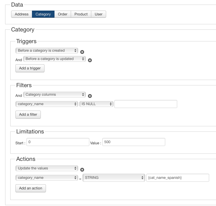Choose the User data tab
Viewport: 216px width, 206px height.
click(x=98, y=14)
